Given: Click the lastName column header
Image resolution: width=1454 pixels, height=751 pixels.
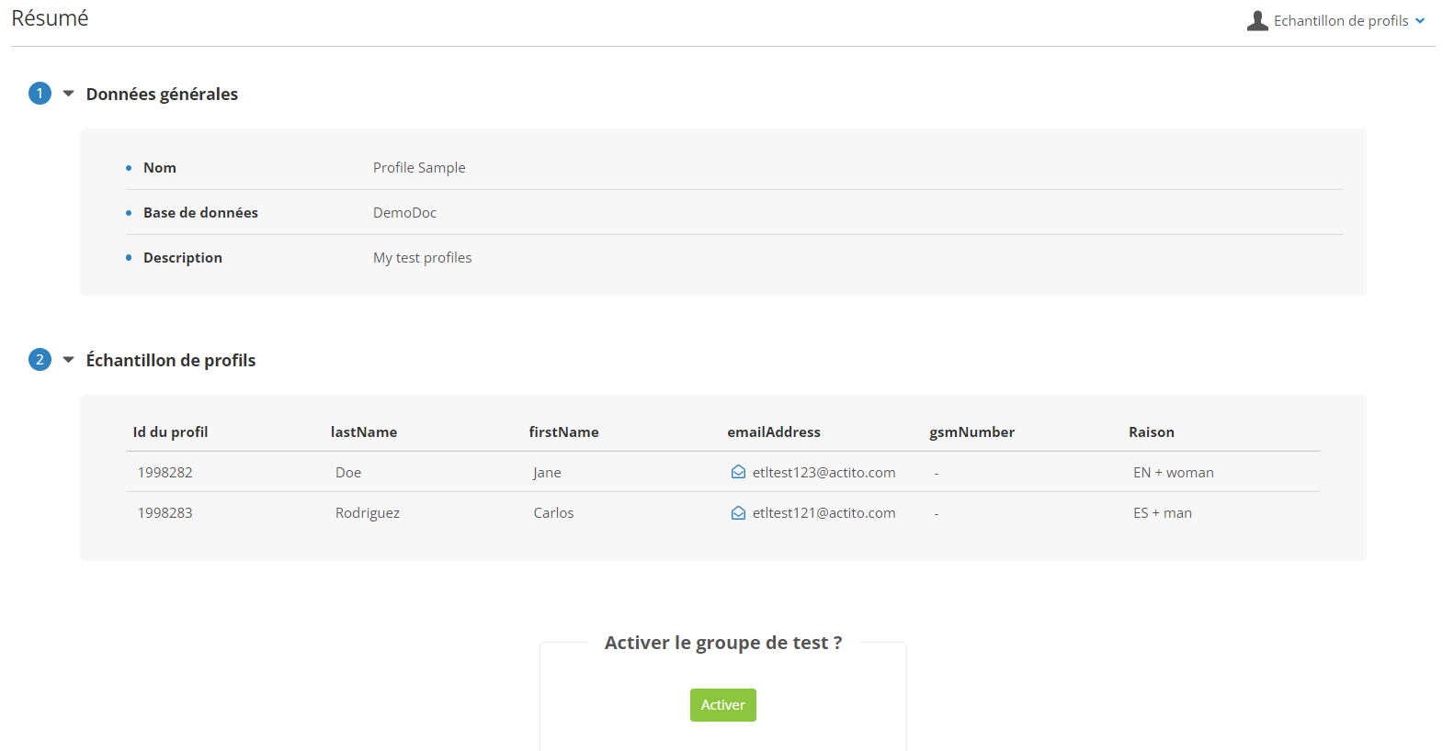Looking at the screenshot, I should (x=364, y=432).
